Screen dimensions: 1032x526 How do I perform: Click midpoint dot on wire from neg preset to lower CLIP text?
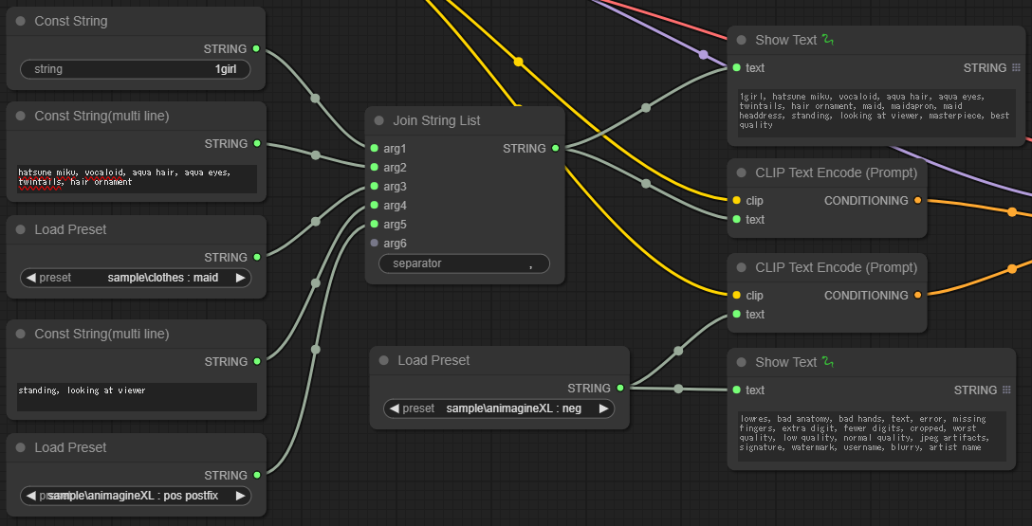[678, 351]
